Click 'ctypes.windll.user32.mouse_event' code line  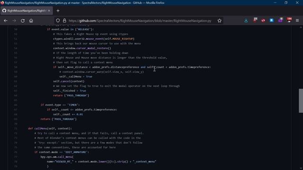(94, 39)
